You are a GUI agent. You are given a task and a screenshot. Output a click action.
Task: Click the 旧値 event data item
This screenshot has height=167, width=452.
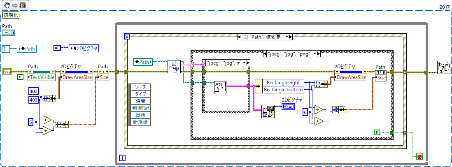(x=141, y=115)
